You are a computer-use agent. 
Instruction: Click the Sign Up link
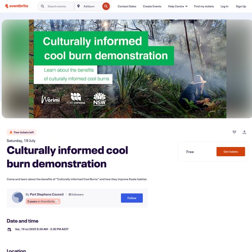tap(241, 6)
